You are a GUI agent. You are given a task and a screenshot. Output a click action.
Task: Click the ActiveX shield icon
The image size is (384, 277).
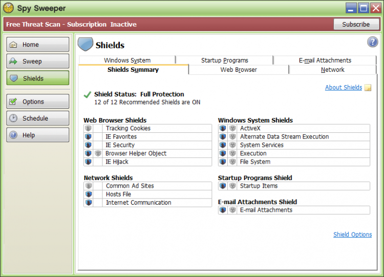223,128
